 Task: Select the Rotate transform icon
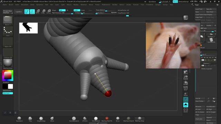49,11
